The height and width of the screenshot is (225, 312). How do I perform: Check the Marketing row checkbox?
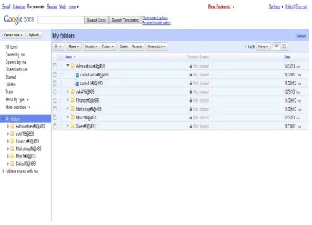point(55,109)
